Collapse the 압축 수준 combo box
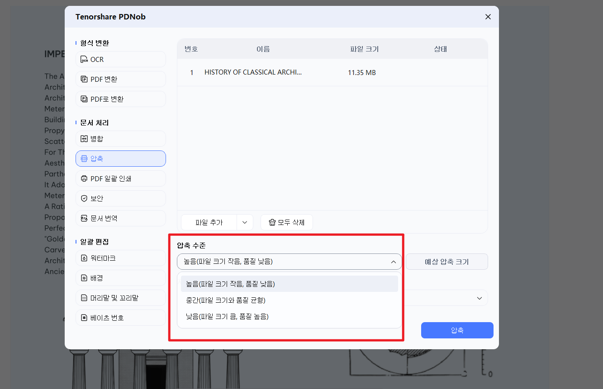This screenshot has height=389, width=603. click(290, 262)
